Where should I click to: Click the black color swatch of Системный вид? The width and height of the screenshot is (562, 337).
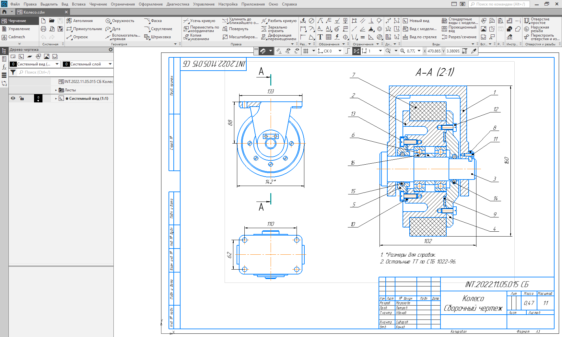pos(38,98)
